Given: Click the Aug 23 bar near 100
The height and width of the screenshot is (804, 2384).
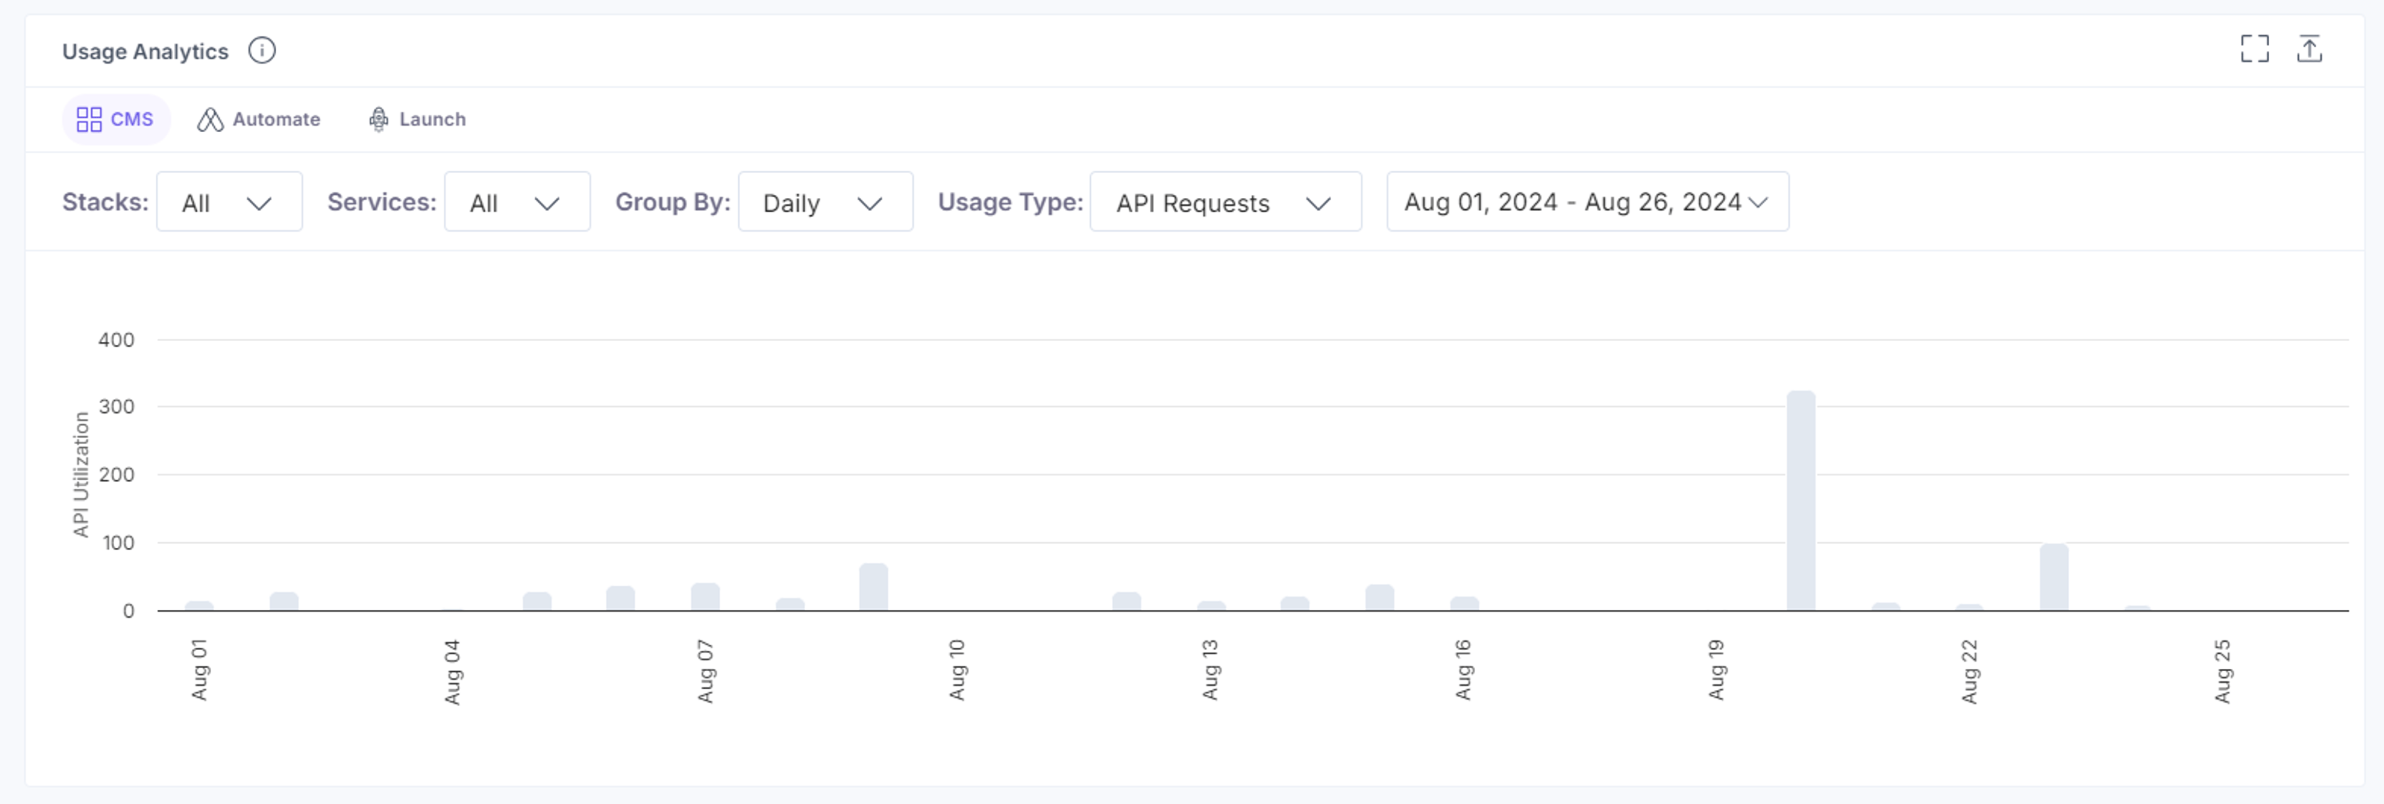Looking at the screenshot, I should pos(2054,578).
